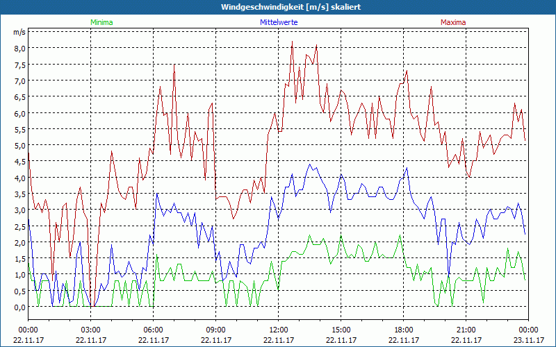Click the 15:00 time axis label
The width and height of the screenshot is (556, 347).
click(x=341, y=330)
